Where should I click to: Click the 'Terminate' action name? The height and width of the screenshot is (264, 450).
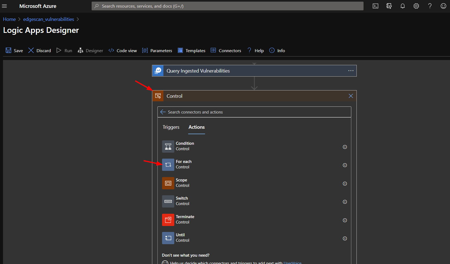click(185, 217)
